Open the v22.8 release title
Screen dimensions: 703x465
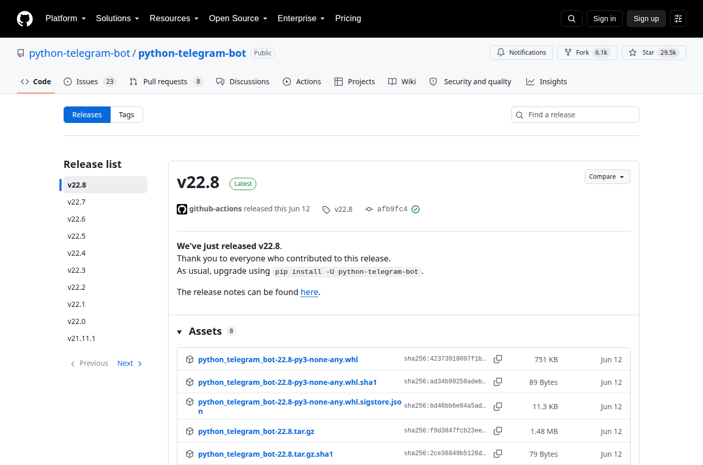pyautogui.click(x=198, y=182)
